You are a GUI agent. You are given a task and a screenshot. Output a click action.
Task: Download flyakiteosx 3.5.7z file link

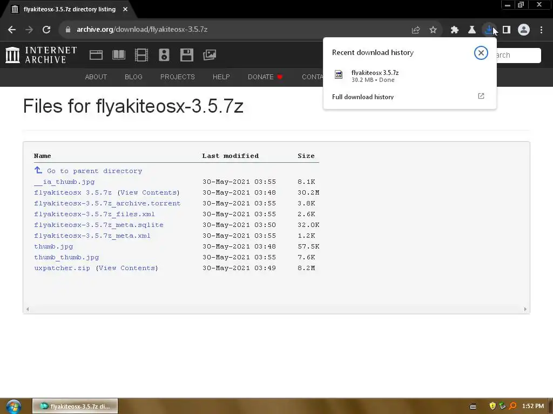click(x=73, y=192)
